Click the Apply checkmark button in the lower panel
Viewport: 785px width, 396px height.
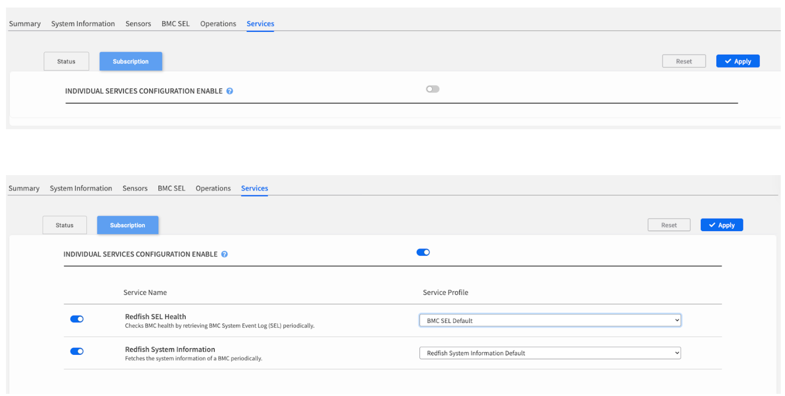(721, 225)
